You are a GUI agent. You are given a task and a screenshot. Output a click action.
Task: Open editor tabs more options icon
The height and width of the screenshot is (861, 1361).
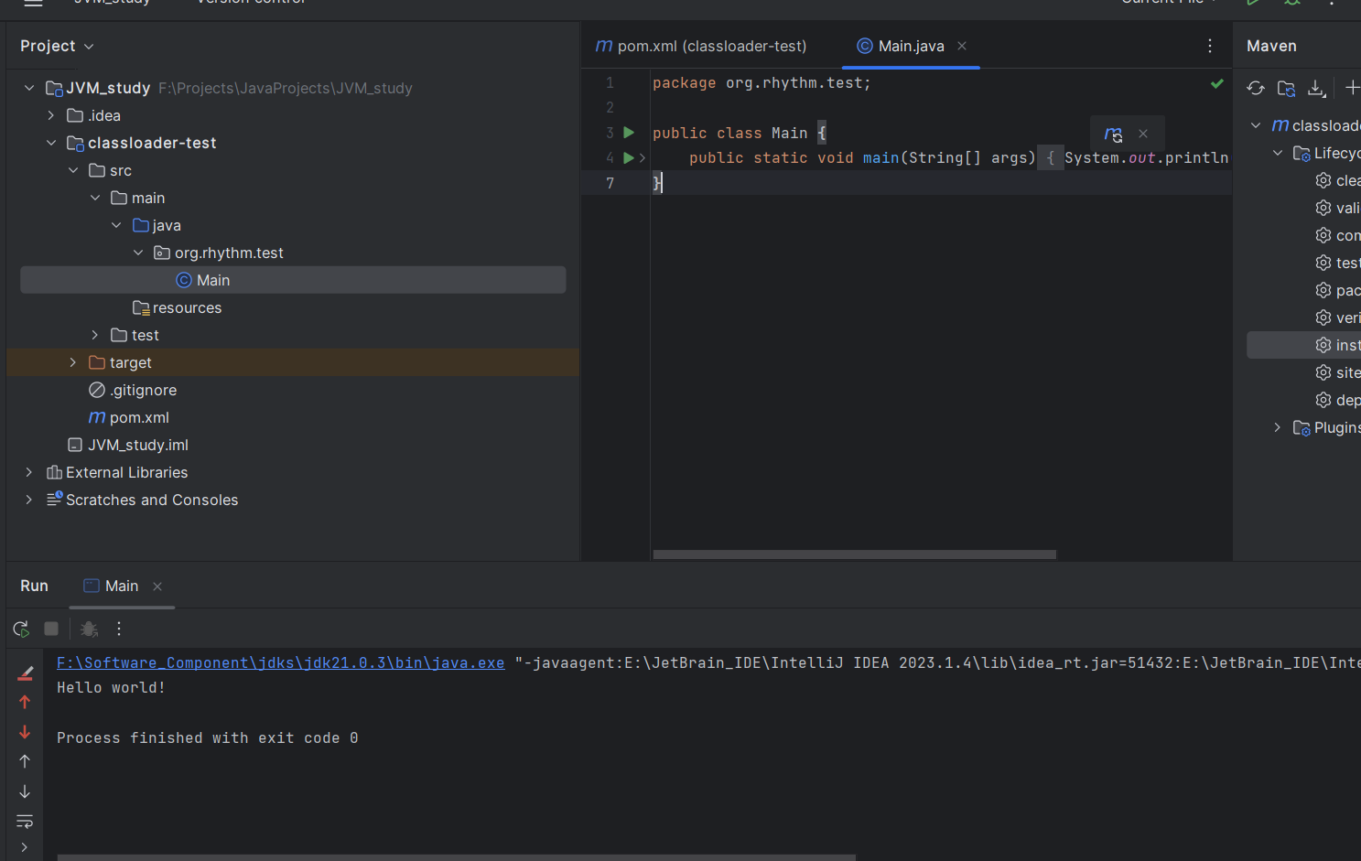[x=1210, y=46]
